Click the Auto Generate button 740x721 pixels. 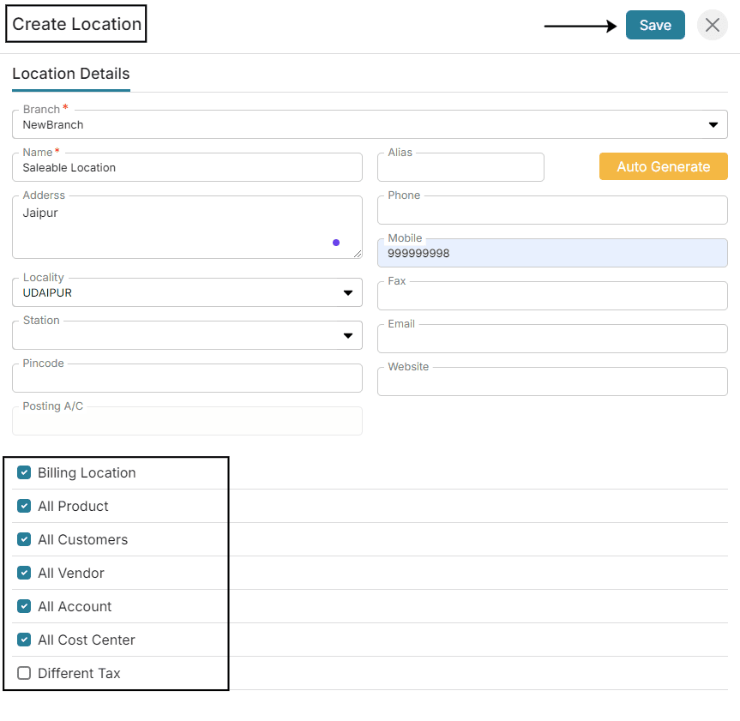(x=663, y=166)
